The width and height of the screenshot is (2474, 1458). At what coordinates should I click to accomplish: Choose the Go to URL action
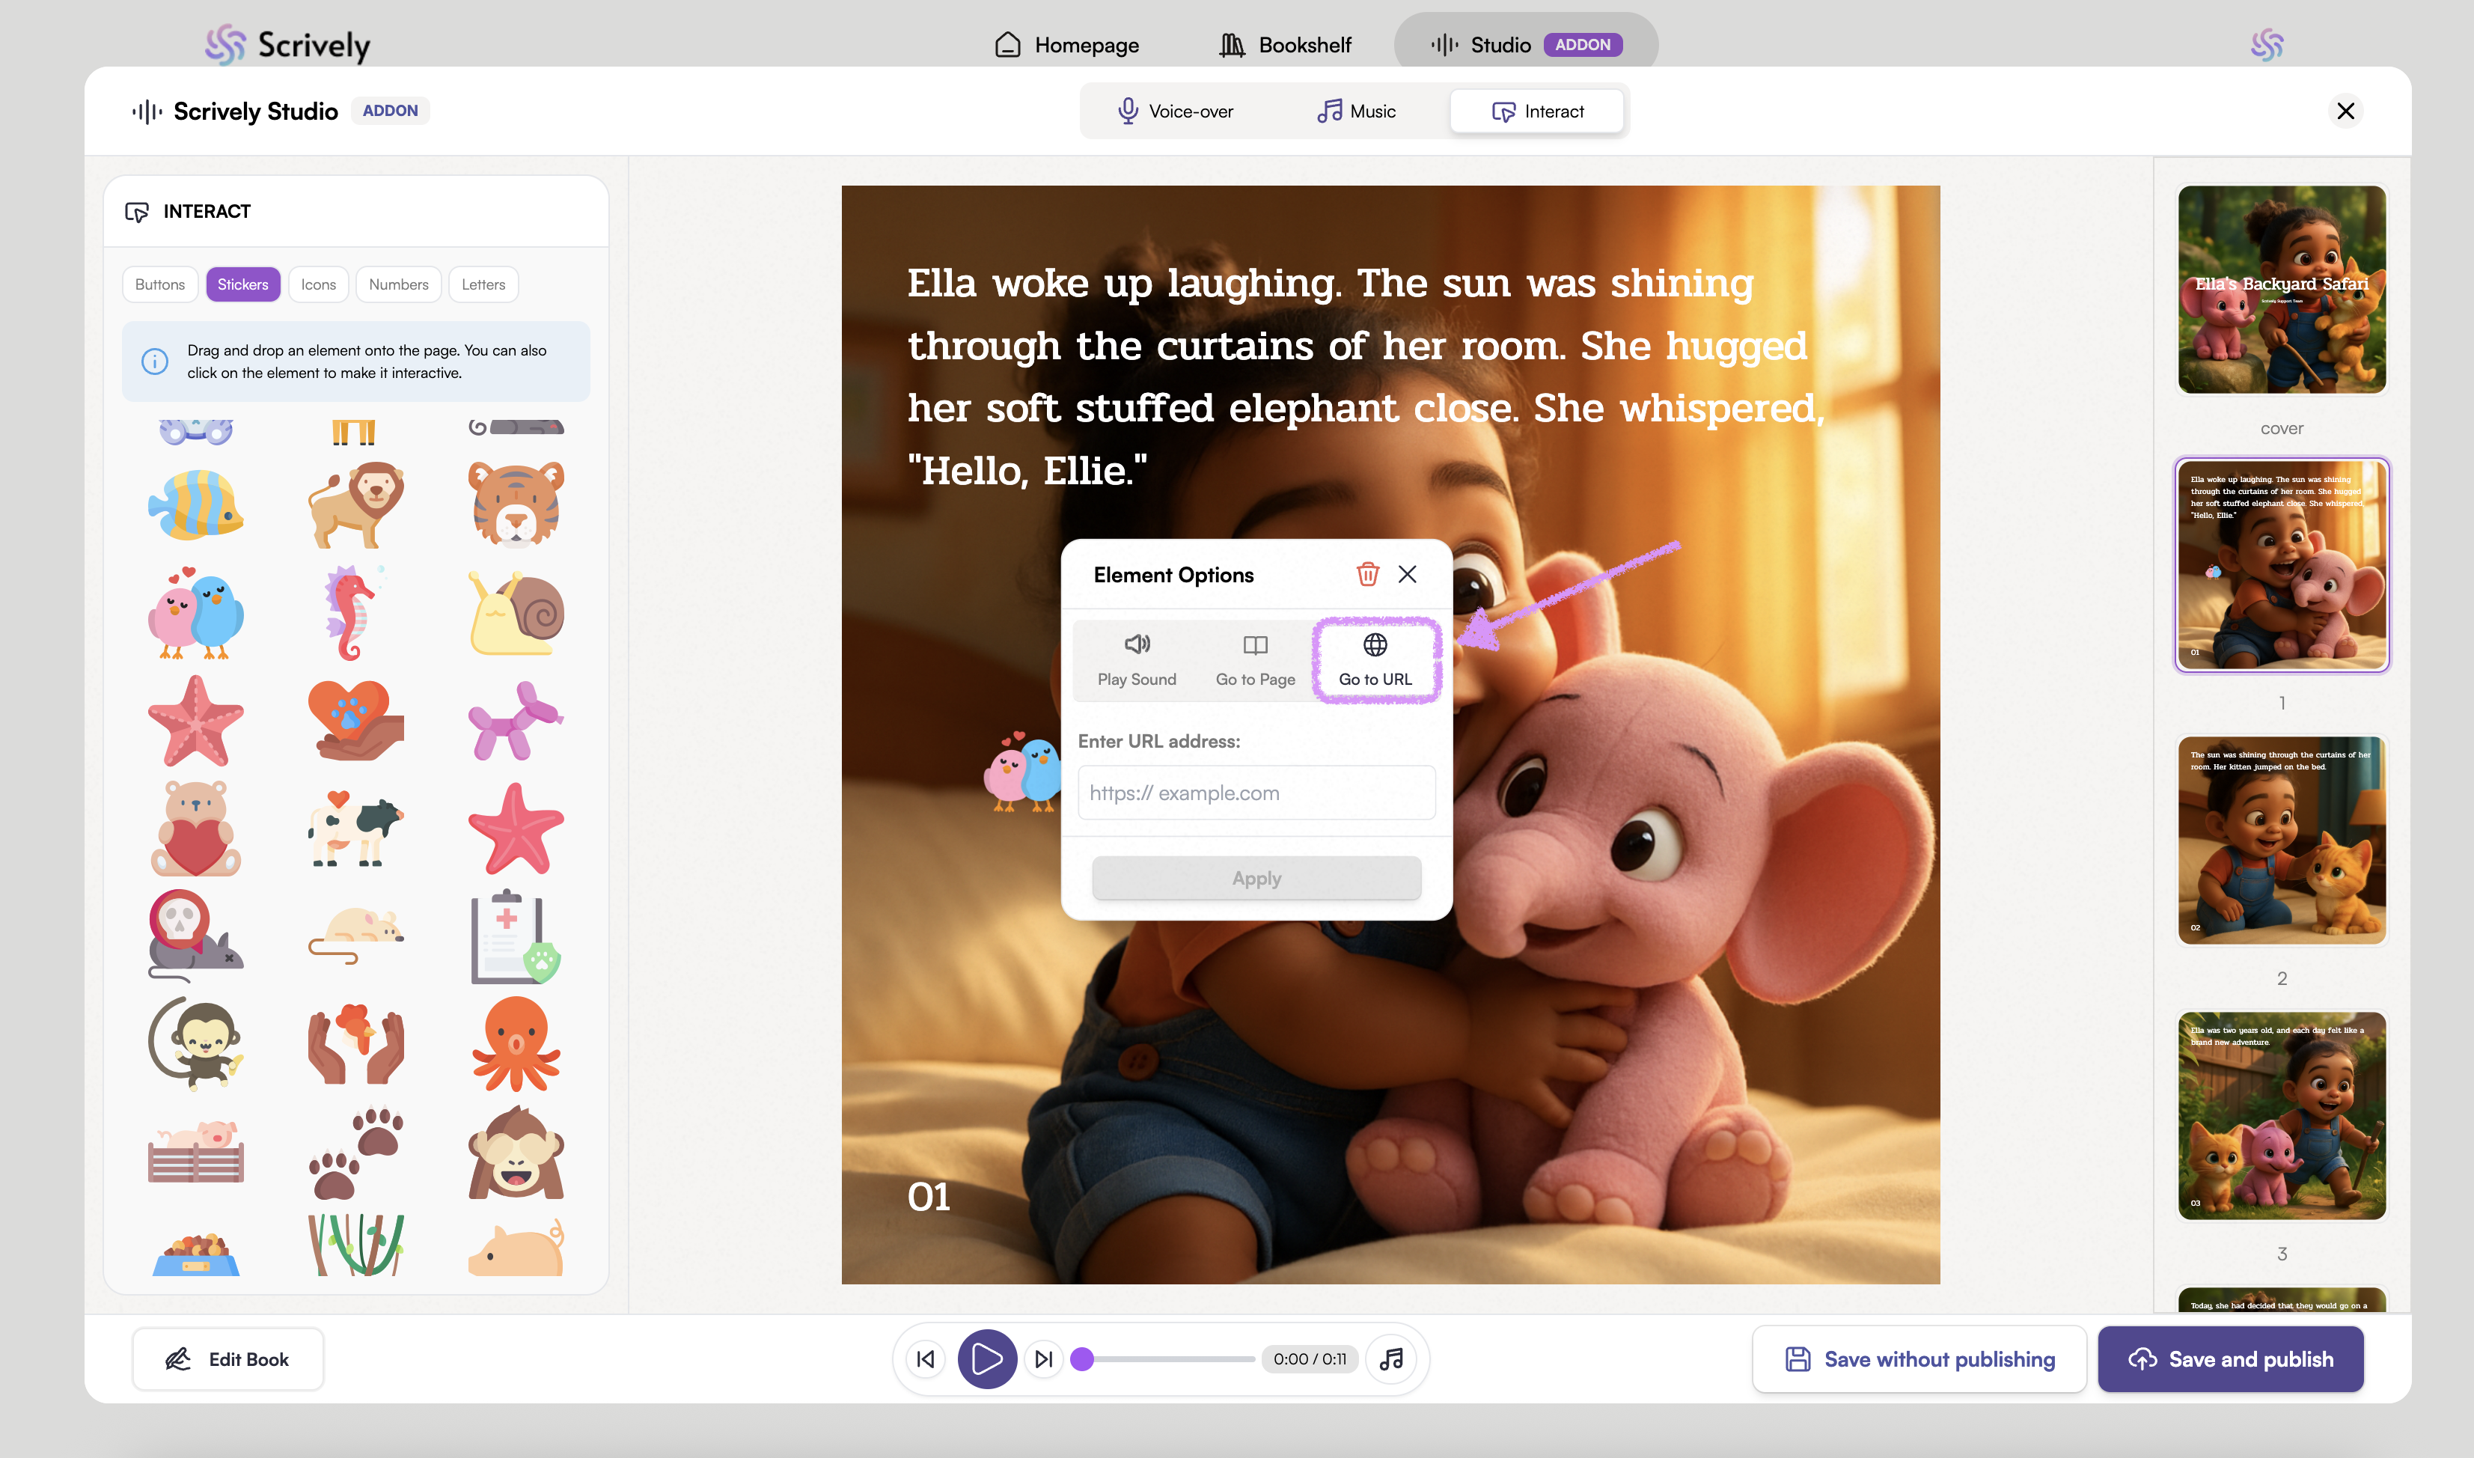click(1374, 659)
